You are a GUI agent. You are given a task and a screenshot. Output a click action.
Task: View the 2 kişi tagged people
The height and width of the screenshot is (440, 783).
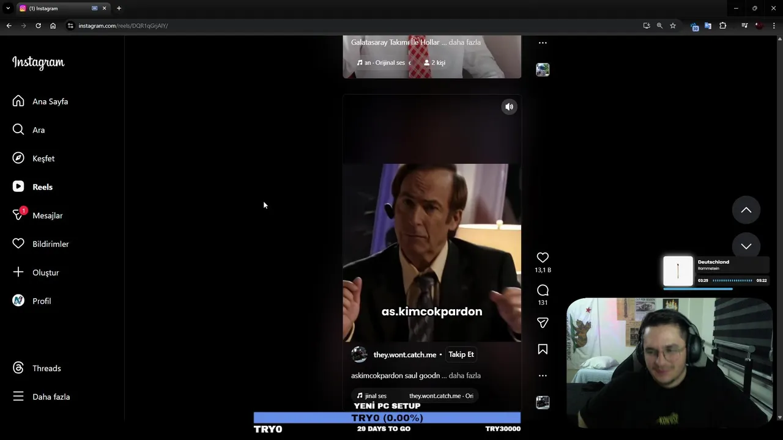pyautogui.click(x=434, y=63)
